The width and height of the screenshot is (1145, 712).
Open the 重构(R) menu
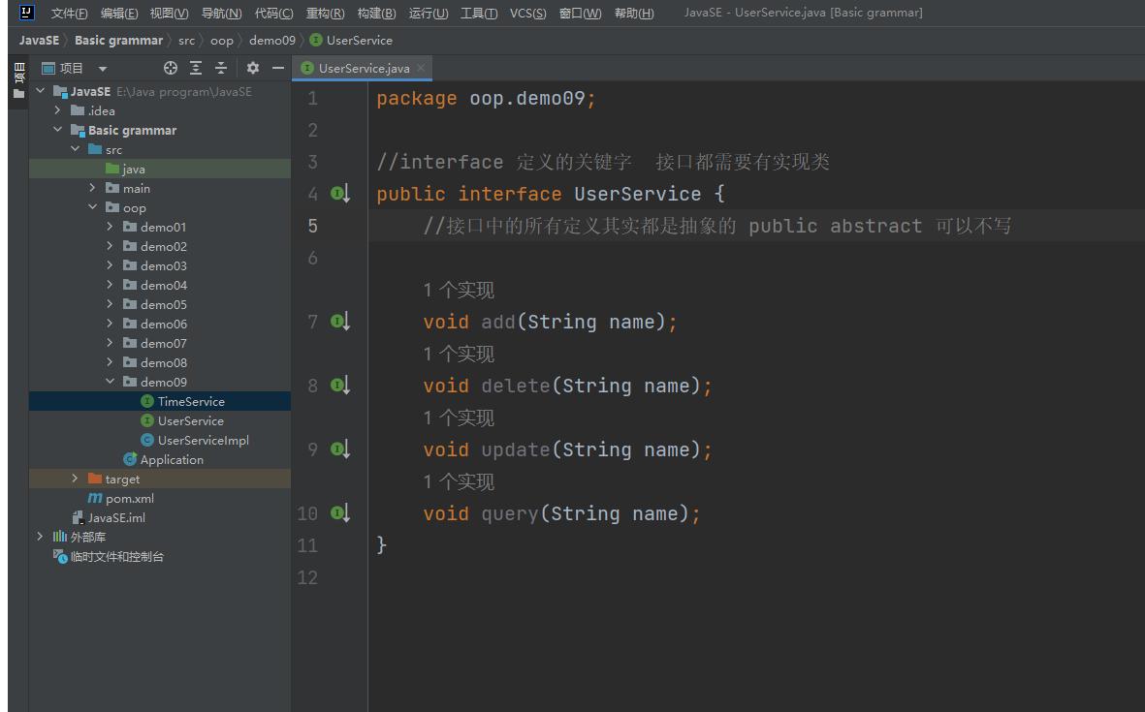coord(325,14)
